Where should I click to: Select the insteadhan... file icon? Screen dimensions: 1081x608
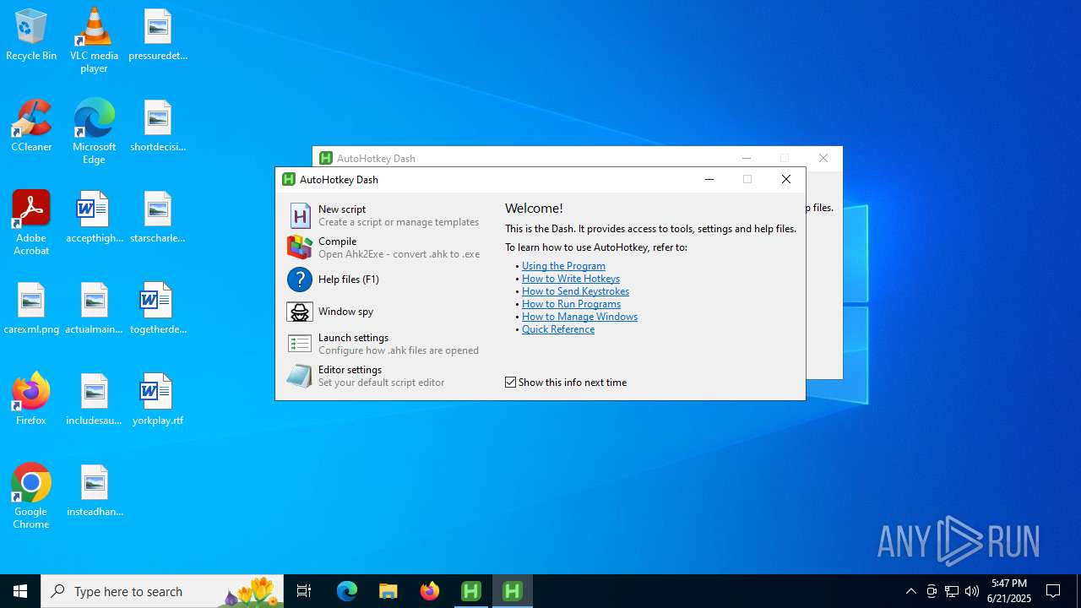(x=94, y=491)
